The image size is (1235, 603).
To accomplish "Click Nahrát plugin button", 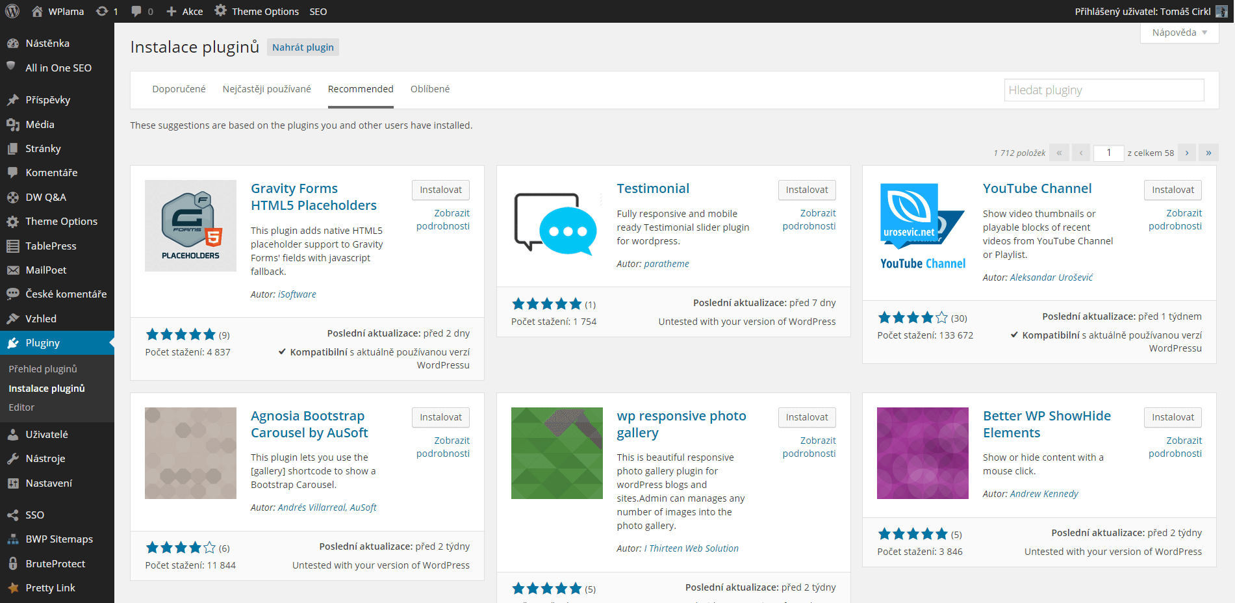I will (303, 47).
